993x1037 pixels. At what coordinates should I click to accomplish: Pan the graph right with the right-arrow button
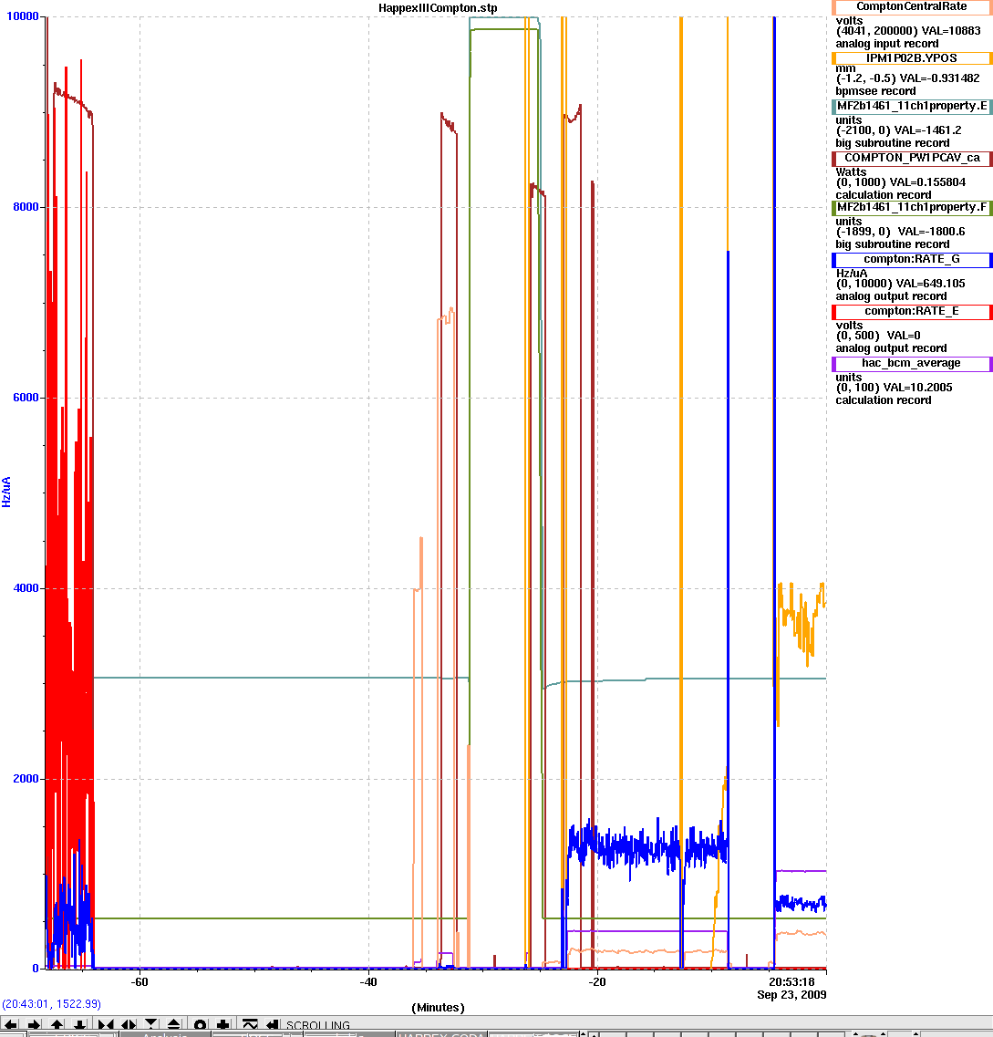pos(34,1025)
